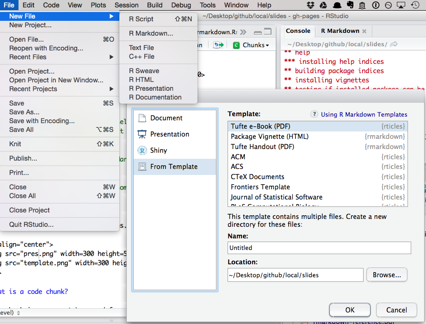The width and height of the screenshot is (426, 324).
Task: Click the question mark help icon
Action: pos(314,114)
